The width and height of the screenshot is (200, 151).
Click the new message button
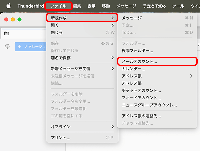(x=31, y=47)
